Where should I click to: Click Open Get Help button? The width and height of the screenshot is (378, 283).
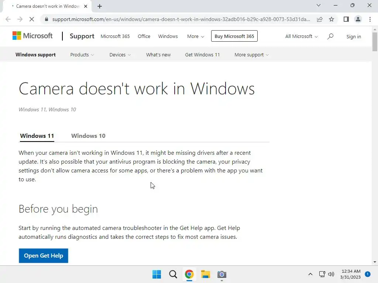tap(44, 256)
